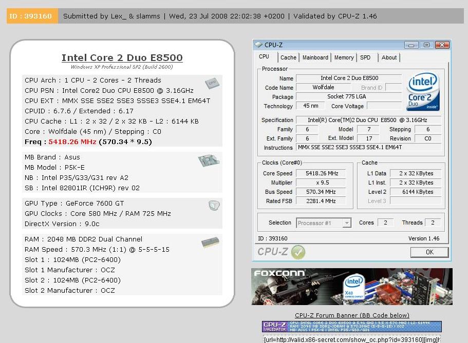Switch to the About tab
The height and width of the screenshot is (343, 468).
pyautogui.click(x=389, y=57)
